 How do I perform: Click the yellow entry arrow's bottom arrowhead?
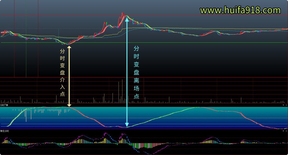pos(69,105)
